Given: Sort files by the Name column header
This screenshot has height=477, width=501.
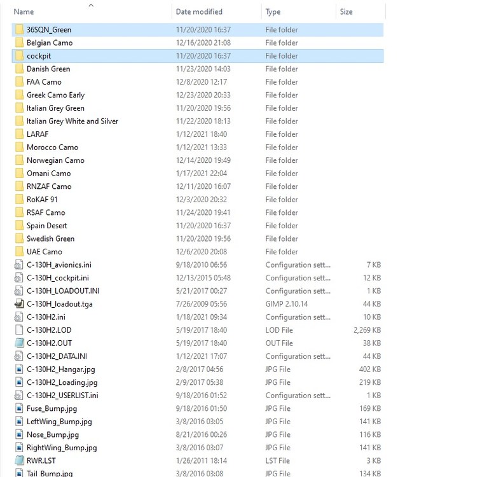Looking at the screenshot, I should tap(24, 12).
